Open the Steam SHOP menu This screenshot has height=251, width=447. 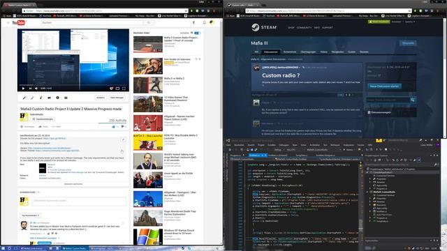coord(291,28)
